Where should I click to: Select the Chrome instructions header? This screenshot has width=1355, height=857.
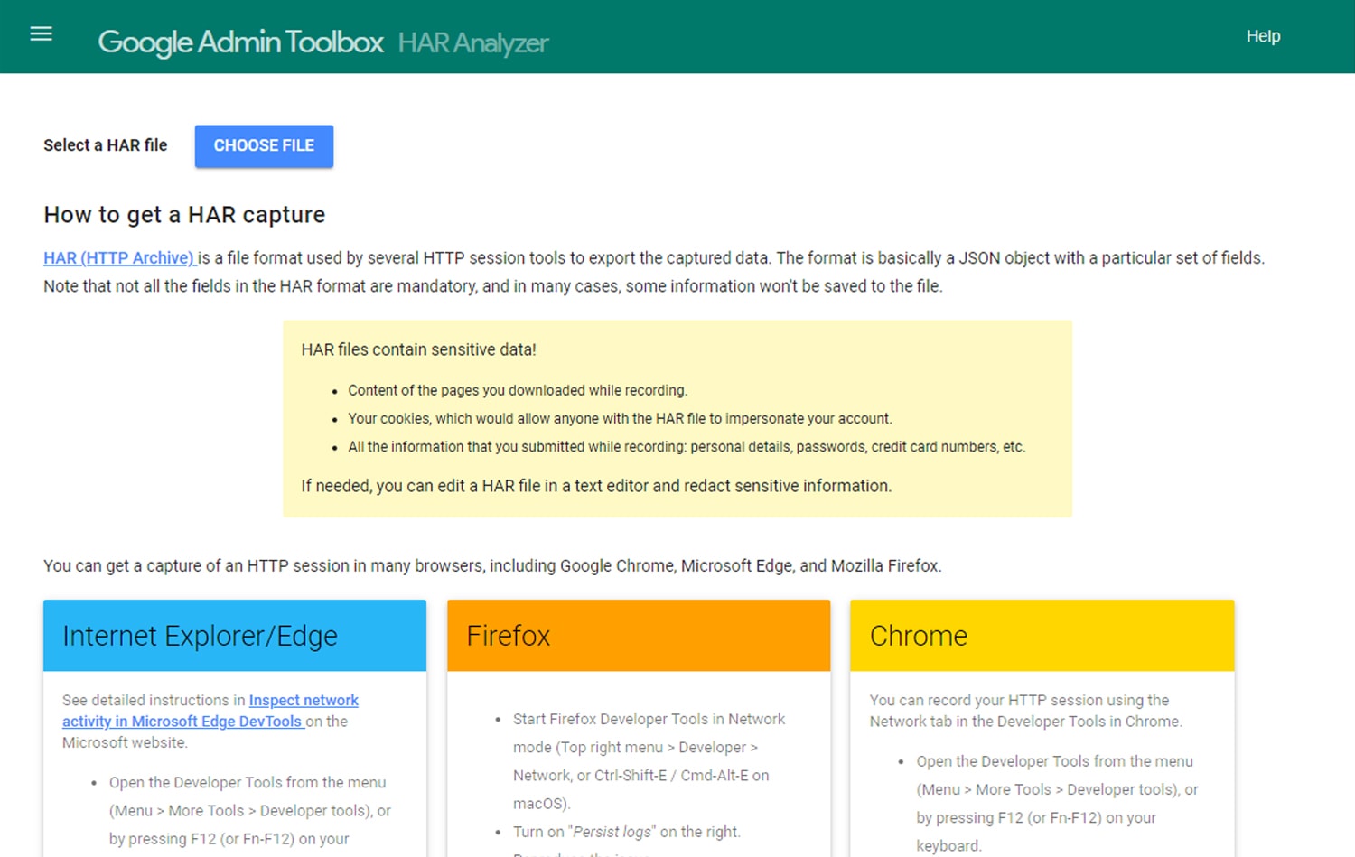pyautogui.click(x=918, y=635)
